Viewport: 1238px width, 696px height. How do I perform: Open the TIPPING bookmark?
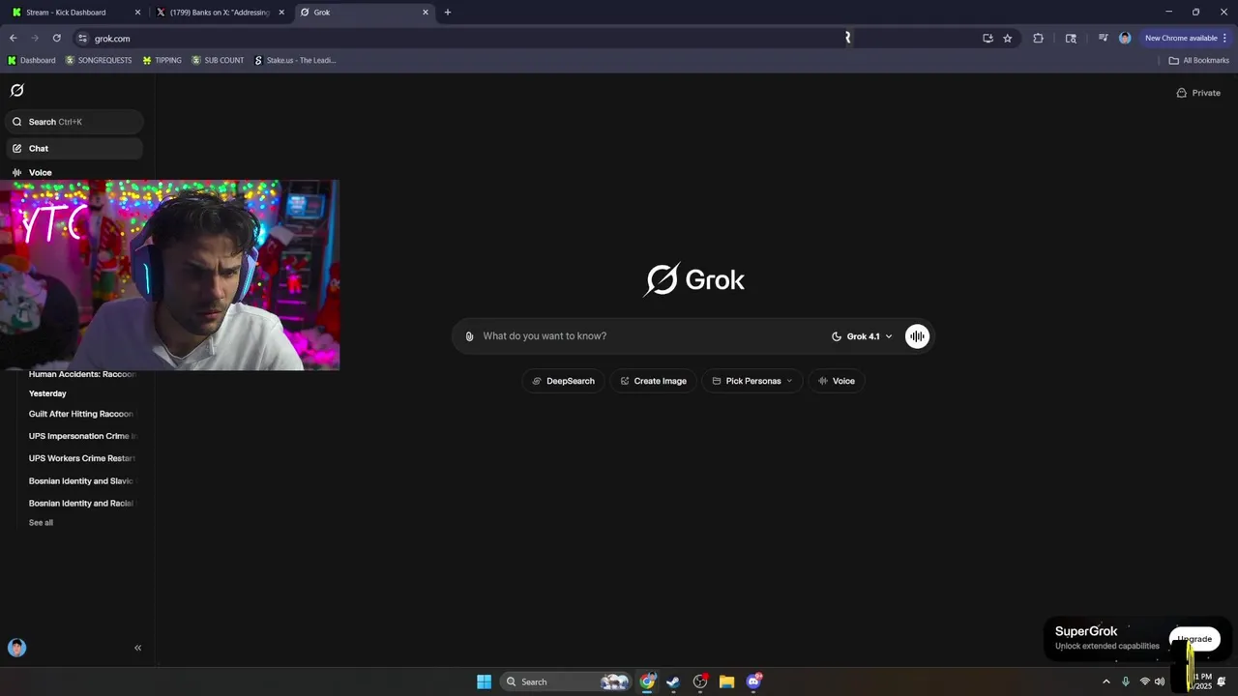point(162,60)
